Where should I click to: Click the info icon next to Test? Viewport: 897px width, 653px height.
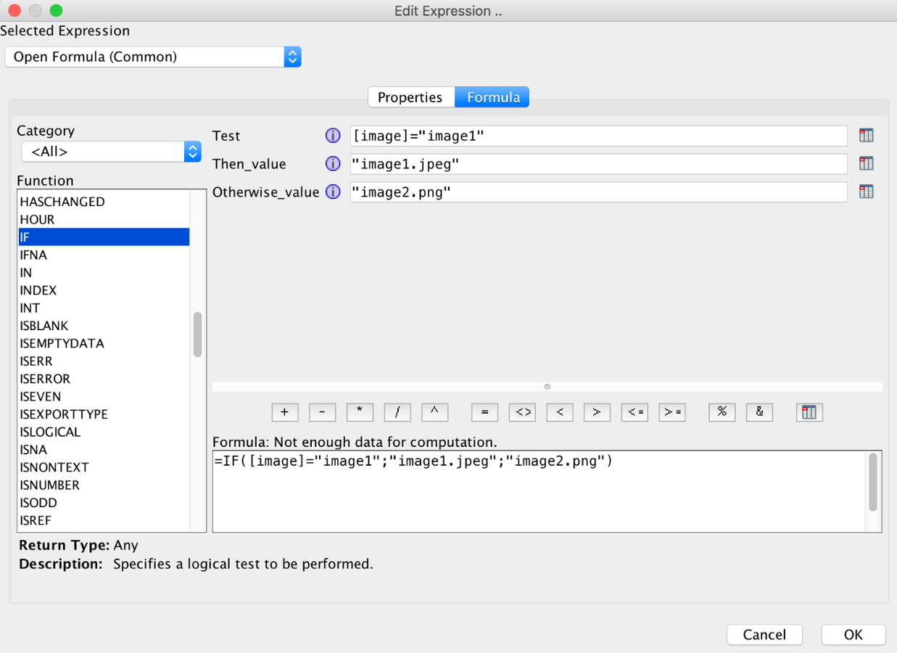[333, 136]
